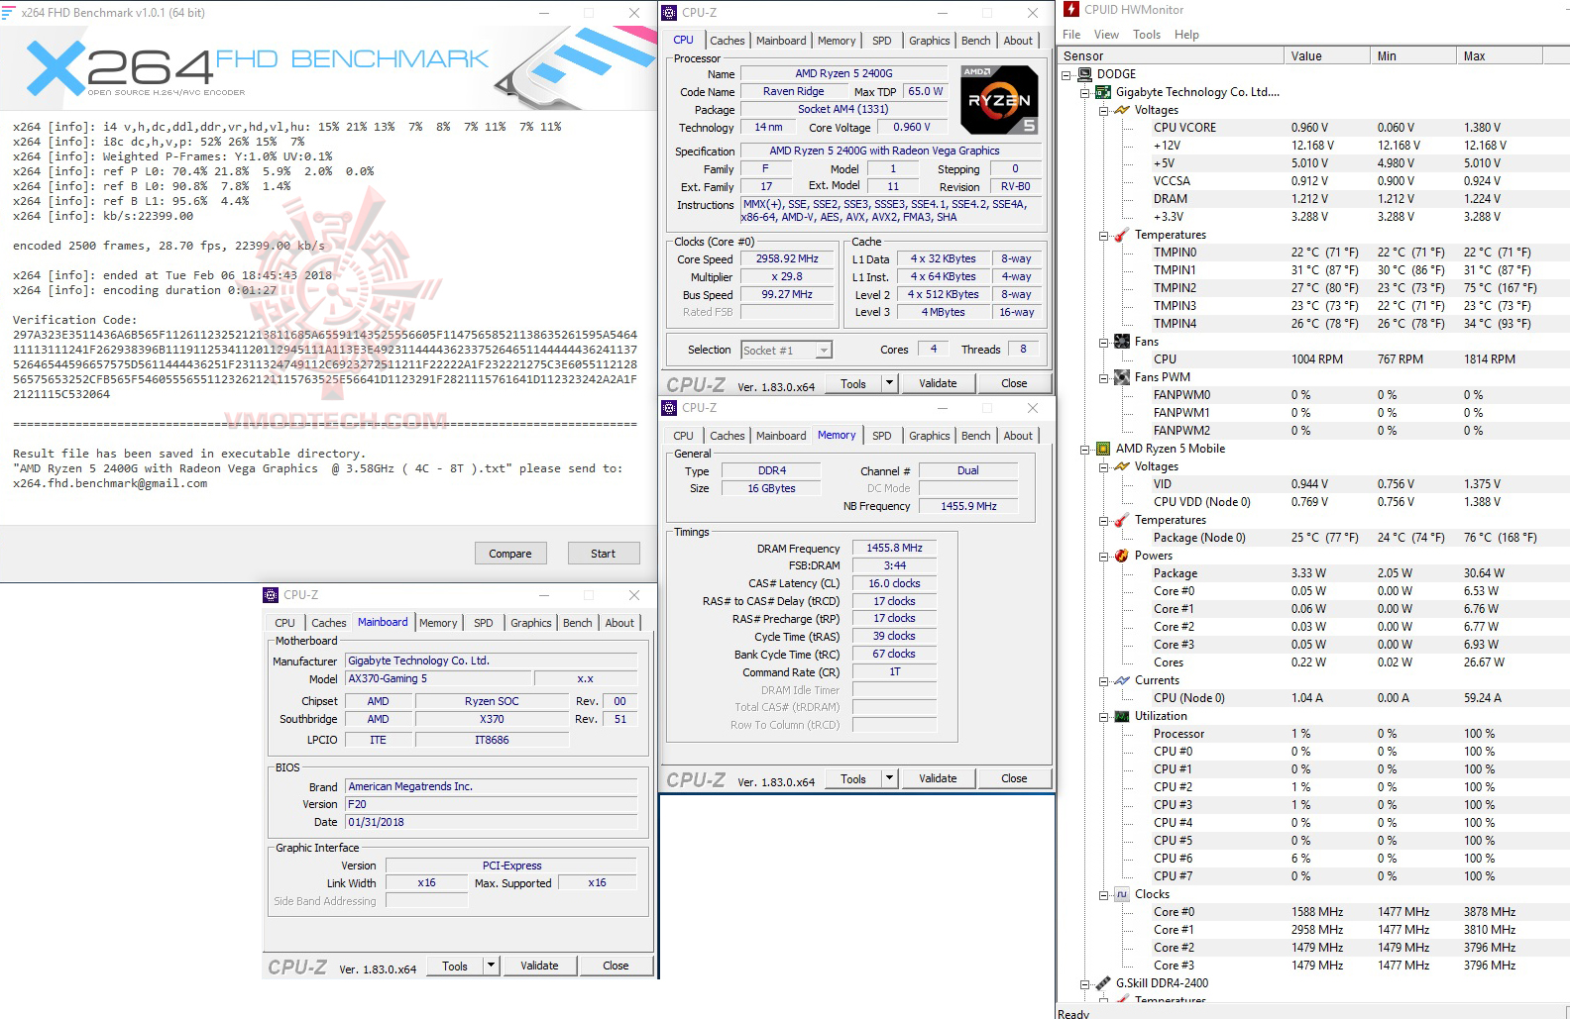Open the Socket #1 selection dropdown
This screenshot has width=1570, height=1019.
(x=824, y=350)
